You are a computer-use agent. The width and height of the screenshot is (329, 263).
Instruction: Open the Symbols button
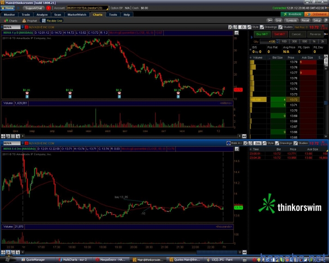coord(291,20)
